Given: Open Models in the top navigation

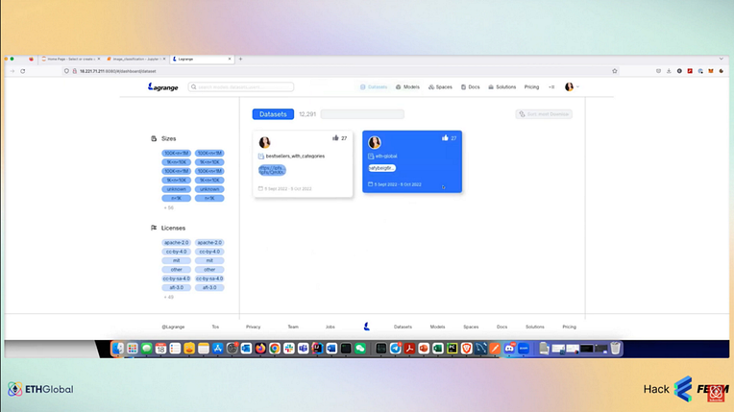Looking at the screenshot, I should pyautogui.click(x=407, y=87).
